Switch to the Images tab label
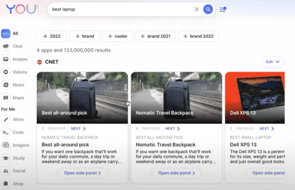This screenshot has height=190, width=295. (x=20, y=59)
